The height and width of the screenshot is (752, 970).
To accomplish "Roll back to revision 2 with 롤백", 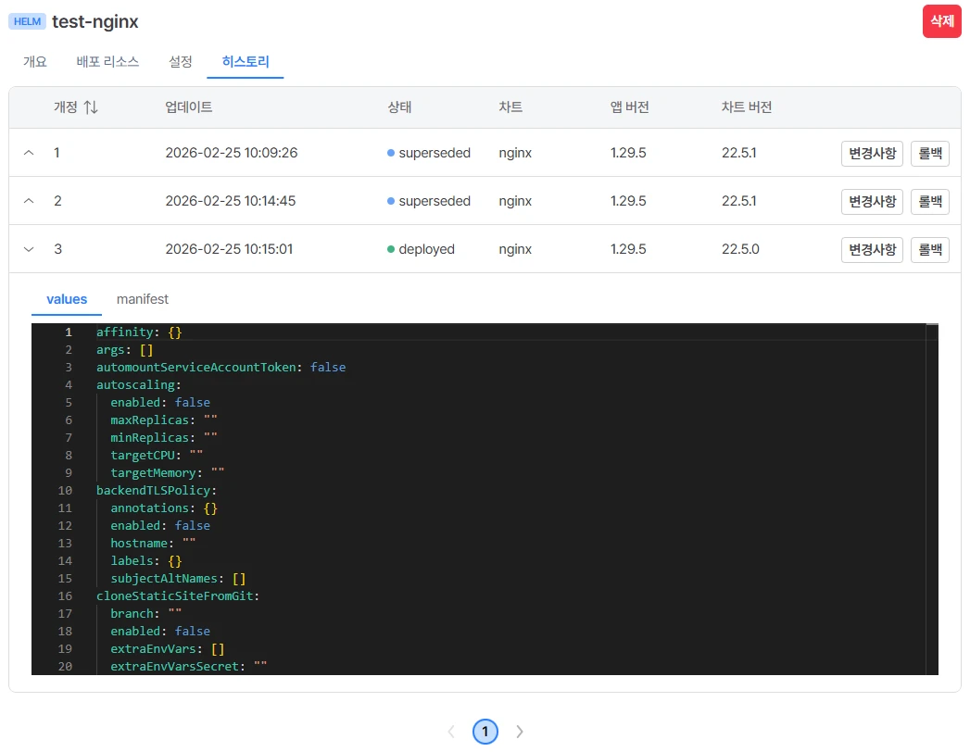I will coord(930,202).
